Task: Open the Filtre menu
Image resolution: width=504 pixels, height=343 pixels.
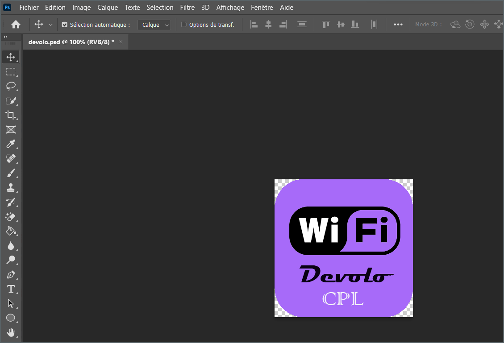Action: tap(187, 8)
